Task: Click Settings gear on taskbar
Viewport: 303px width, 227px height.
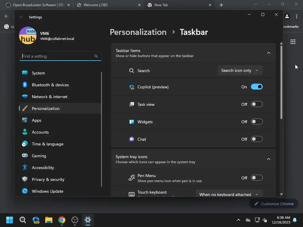Action: 88,220
